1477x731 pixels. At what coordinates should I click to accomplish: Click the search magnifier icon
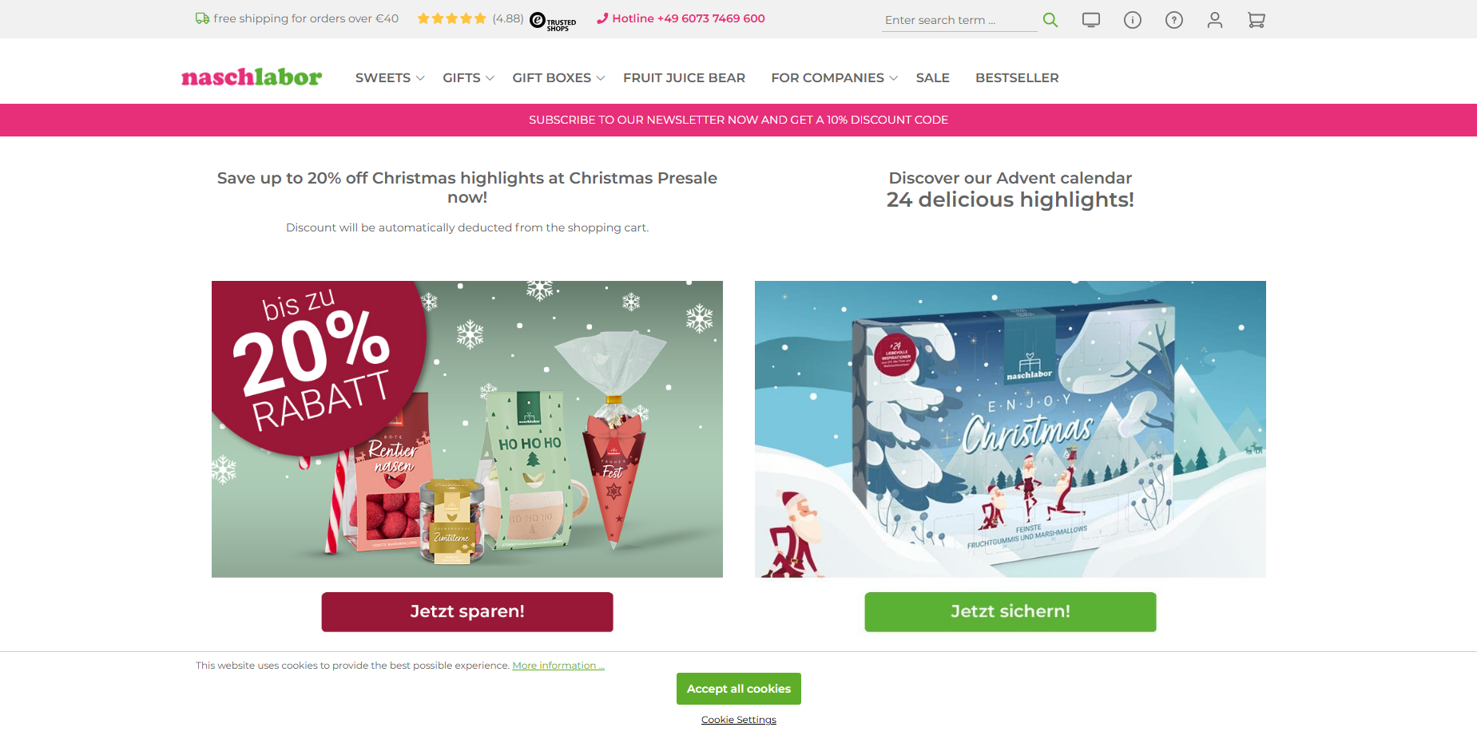pos(1050,20)
